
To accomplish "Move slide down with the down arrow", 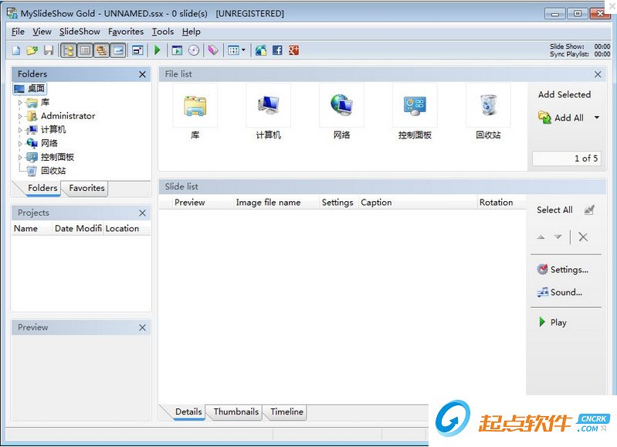I will 558,237.
